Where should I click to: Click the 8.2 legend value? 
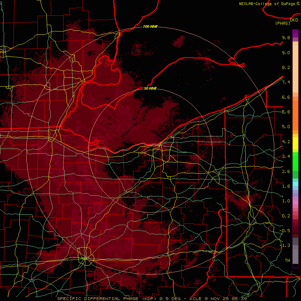pyautogui.click(x=286, y=67)
